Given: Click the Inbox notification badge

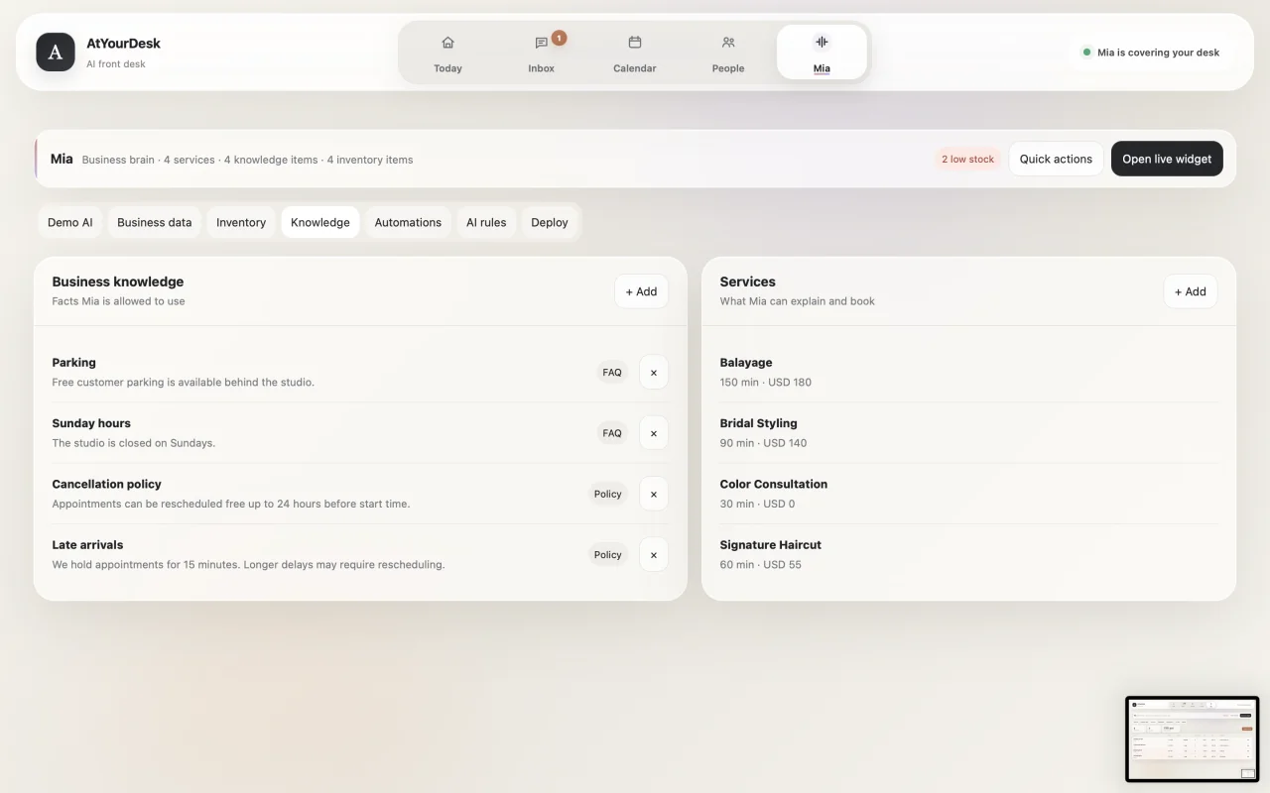Looking at the screenshot, I should tap(559, 38).
